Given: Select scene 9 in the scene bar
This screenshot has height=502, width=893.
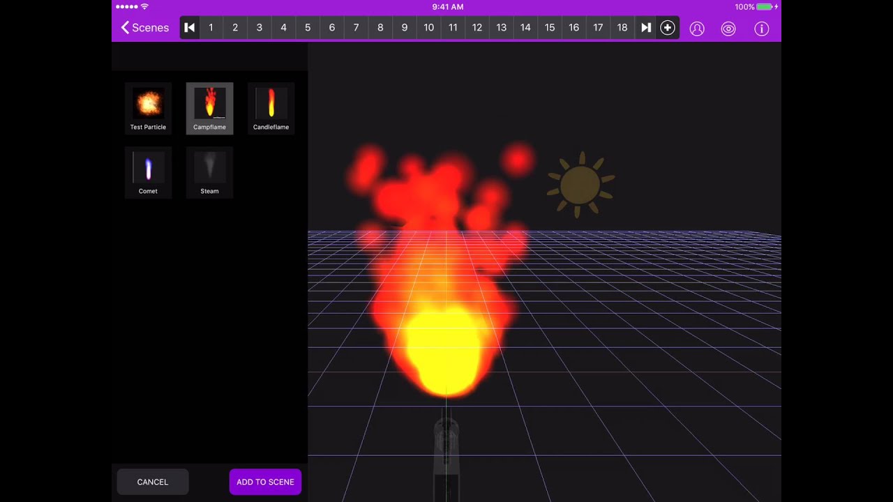Looking at the screenshot, I should 405,28.
